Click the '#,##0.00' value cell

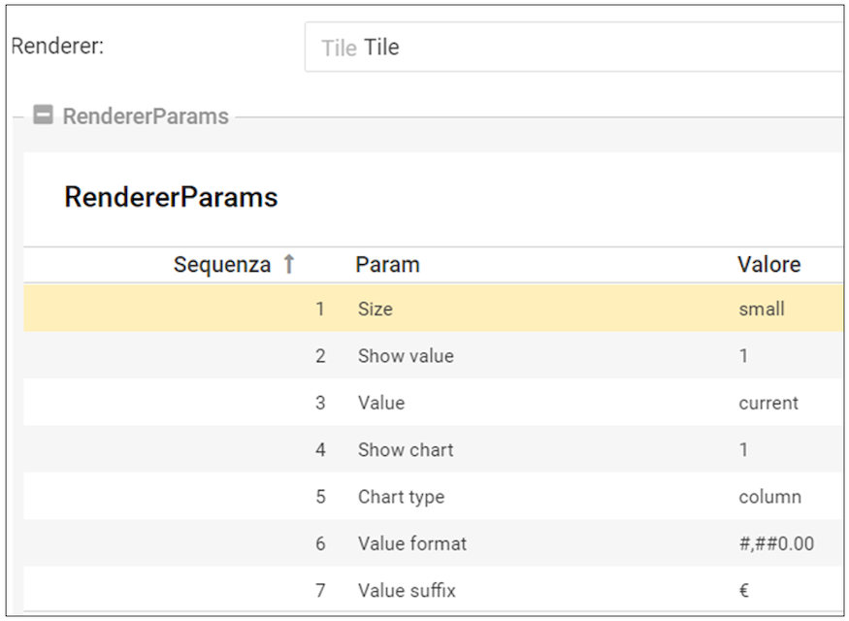776,543
